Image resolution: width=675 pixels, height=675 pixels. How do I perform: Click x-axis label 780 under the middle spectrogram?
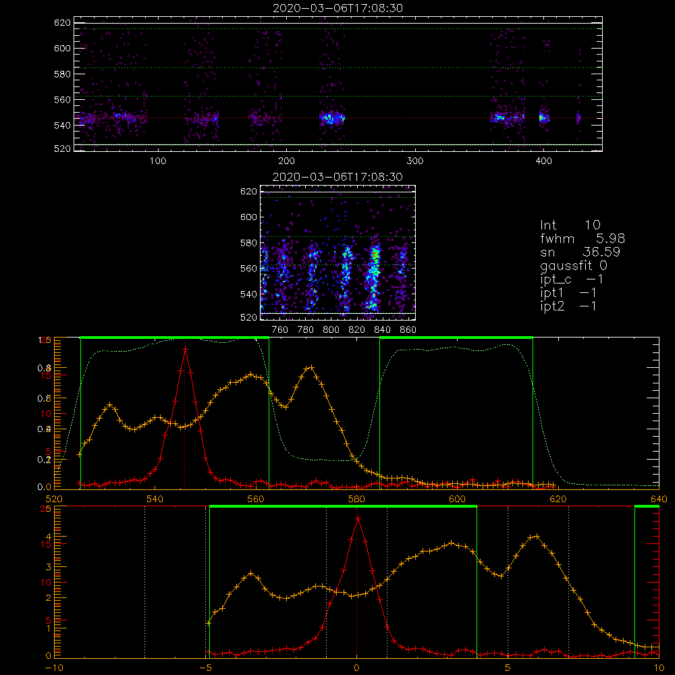tap(306, 330)
